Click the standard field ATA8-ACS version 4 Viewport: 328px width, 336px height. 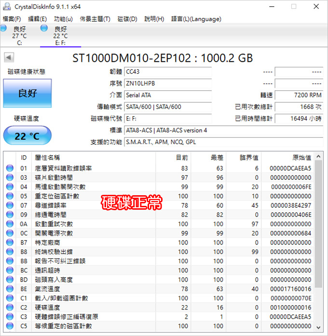click(x=224, y=130)
